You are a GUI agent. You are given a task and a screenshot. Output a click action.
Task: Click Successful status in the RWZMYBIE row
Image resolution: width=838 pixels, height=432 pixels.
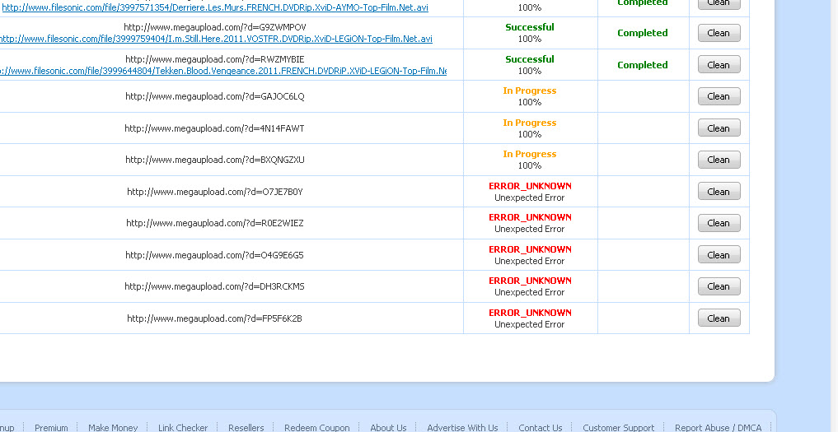coord(530,59)
